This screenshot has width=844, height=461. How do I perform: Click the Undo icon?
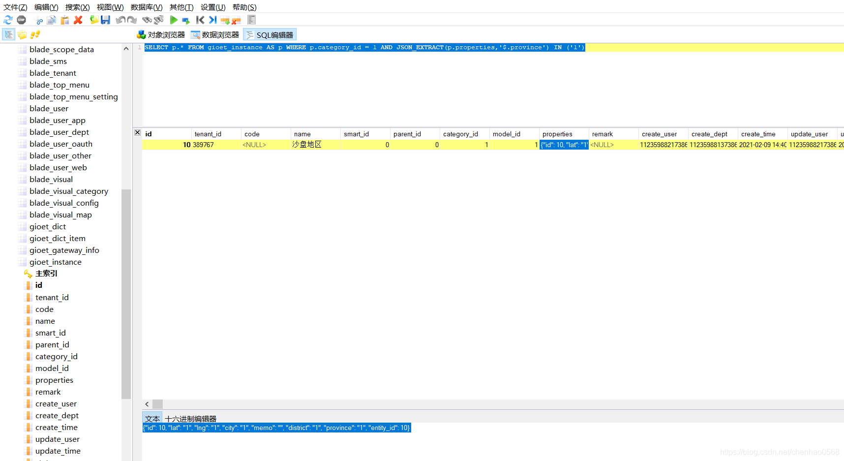(x=120, y=20)
